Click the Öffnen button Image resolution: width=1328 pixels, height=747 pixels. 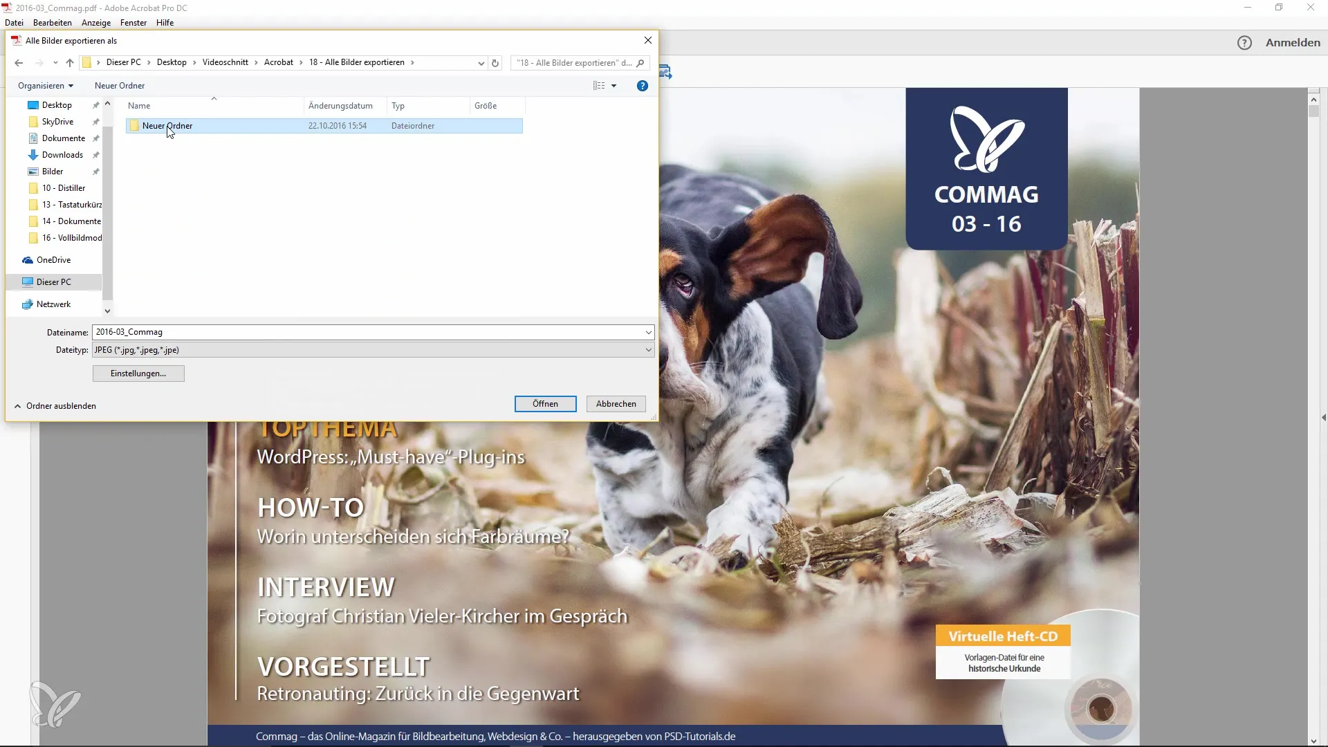point(544,403)
